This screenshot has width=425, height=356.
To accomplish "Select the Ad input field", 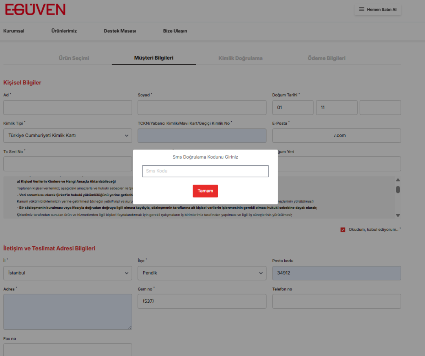I will point(68,108).
